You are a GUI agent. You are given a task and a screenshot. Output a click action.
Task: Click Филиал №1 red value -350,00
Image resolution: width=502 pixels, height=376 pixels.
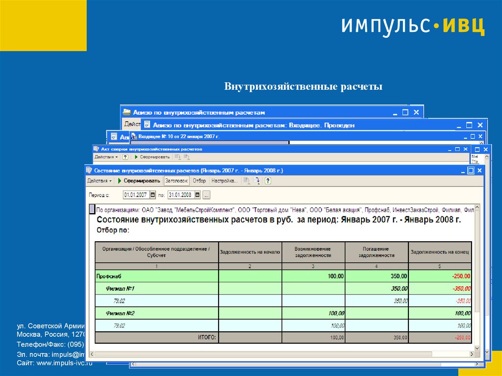coord(461,289)
